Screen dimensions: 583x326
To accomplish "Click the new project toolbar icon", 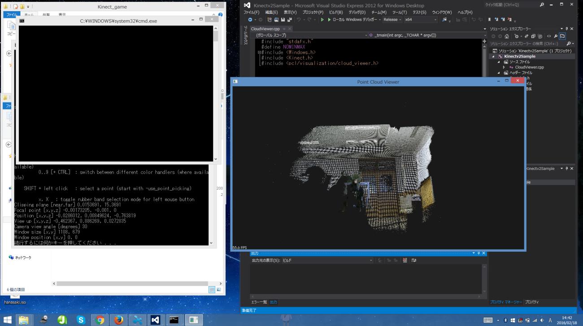I will tap(270, 20).
